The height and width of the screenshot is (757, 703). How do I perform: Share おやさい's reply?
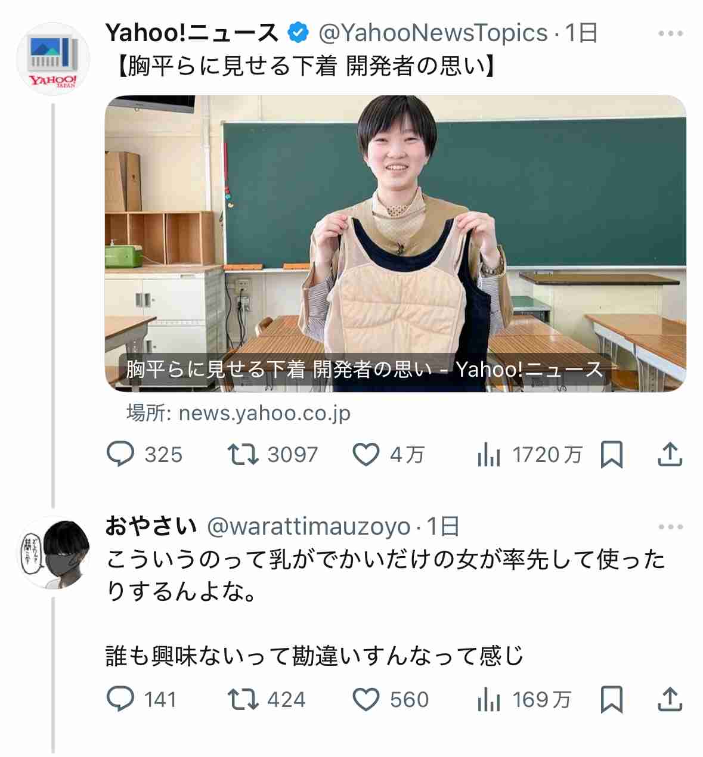tap(670, 699)
